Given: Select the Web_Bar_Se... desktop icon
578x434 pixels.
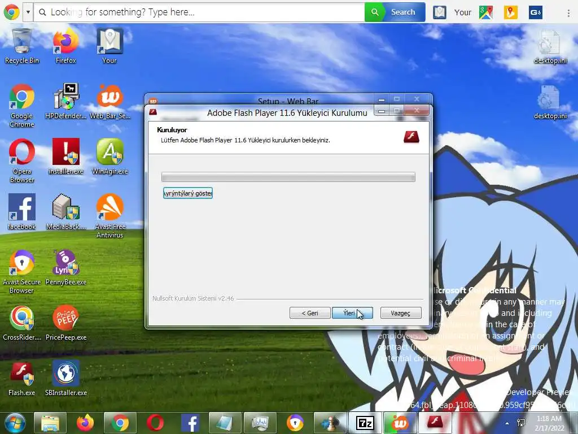Looking at the screenshot, I should (x=110, y=102).
